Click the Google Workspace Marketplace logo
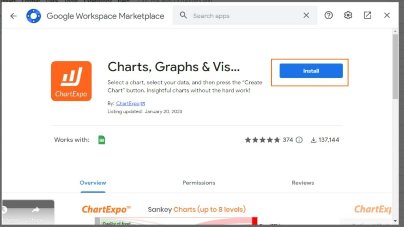 tap(34, 16)
